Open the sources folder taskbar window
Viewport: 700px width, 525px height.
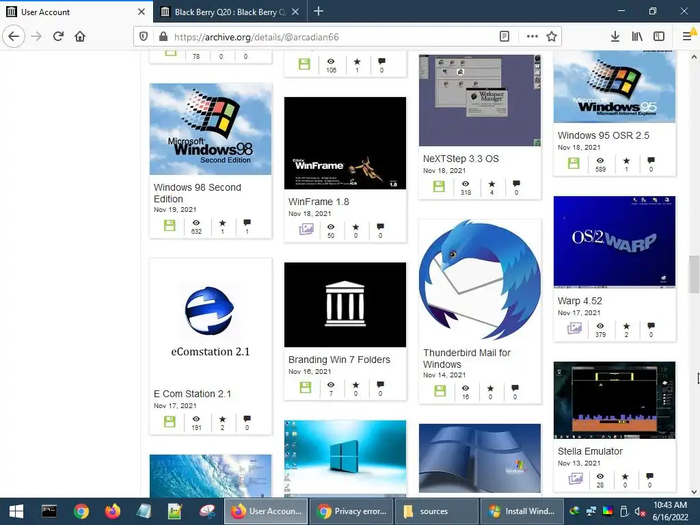(x=436, y=511)
